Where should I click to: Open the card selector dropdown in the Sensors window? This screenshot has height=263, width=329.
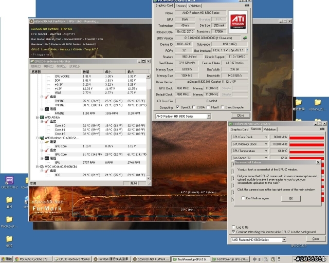[284, 239]
